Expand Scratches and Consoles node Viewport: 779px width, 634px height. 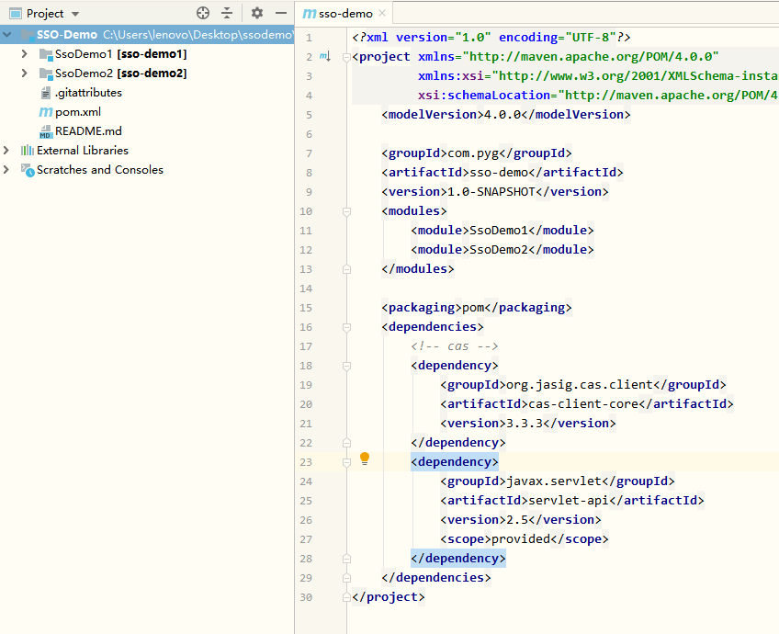(6, 169)
